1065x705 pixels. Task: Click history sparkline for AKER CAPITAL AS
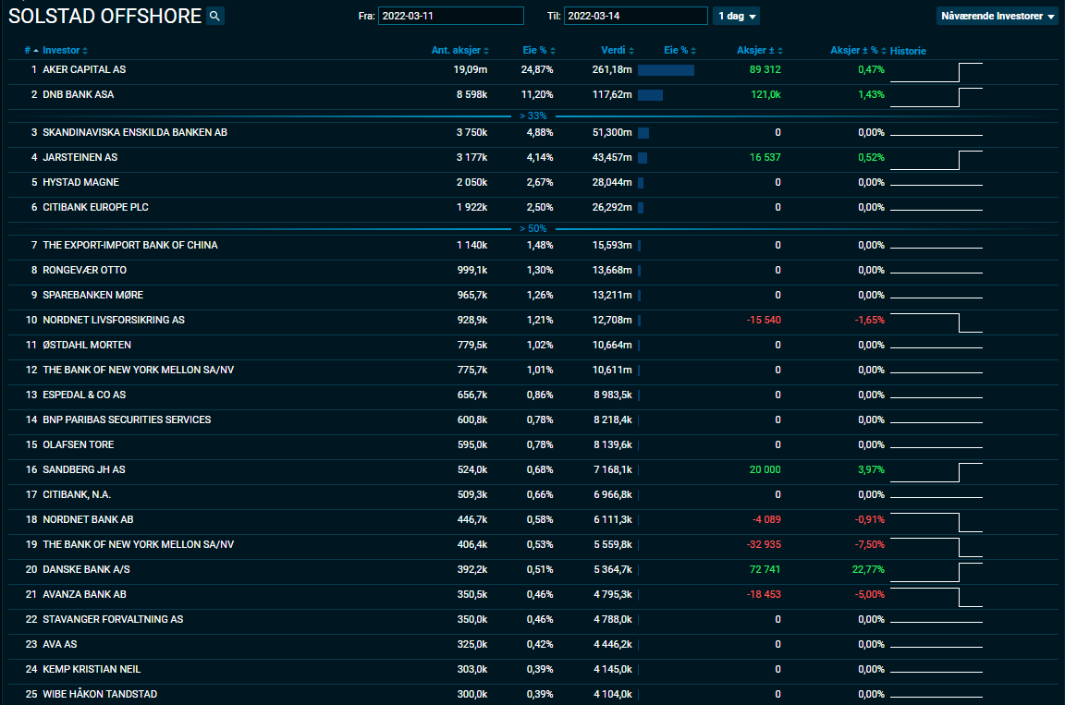[936, 72]
